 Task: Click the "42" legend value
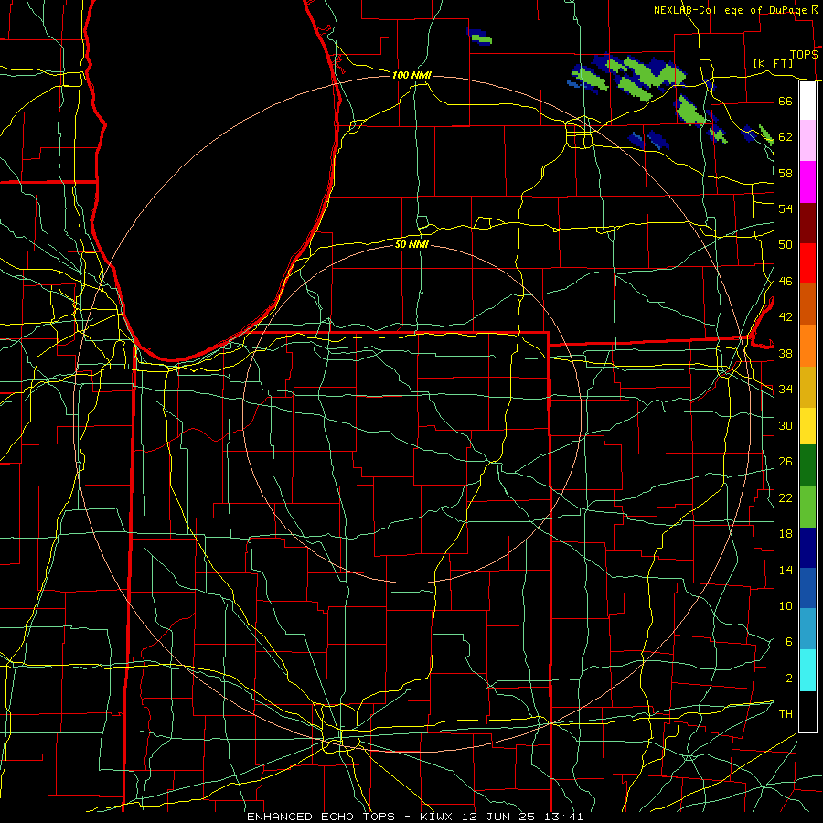click(x=786, y=317)
